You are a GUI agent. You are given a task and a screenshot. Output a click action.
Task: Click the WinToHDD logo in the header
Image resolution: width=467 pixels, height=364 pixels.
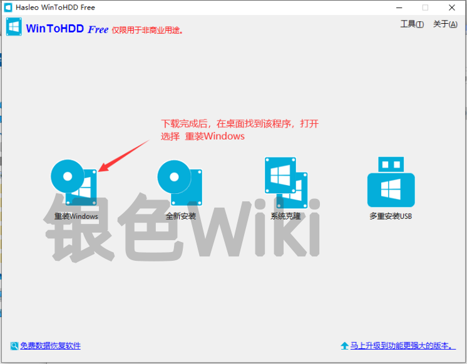(14, 28)
